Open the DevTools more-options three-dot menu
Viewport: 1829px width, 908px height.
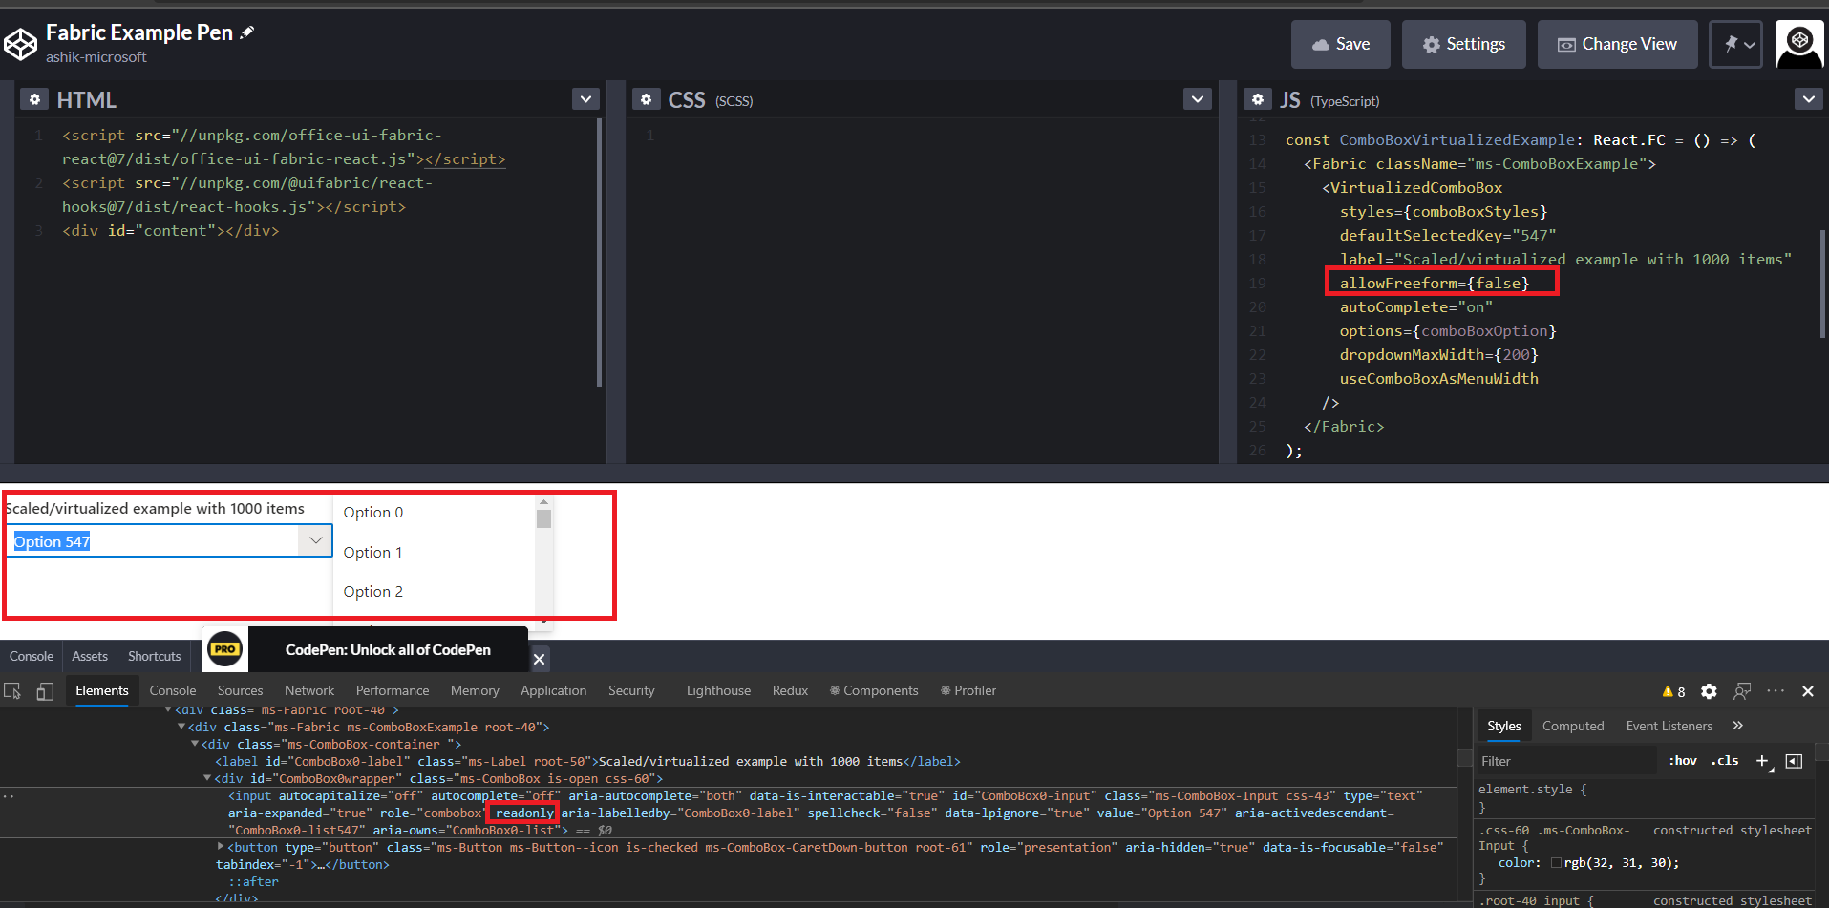click(x=1776, y=691)
